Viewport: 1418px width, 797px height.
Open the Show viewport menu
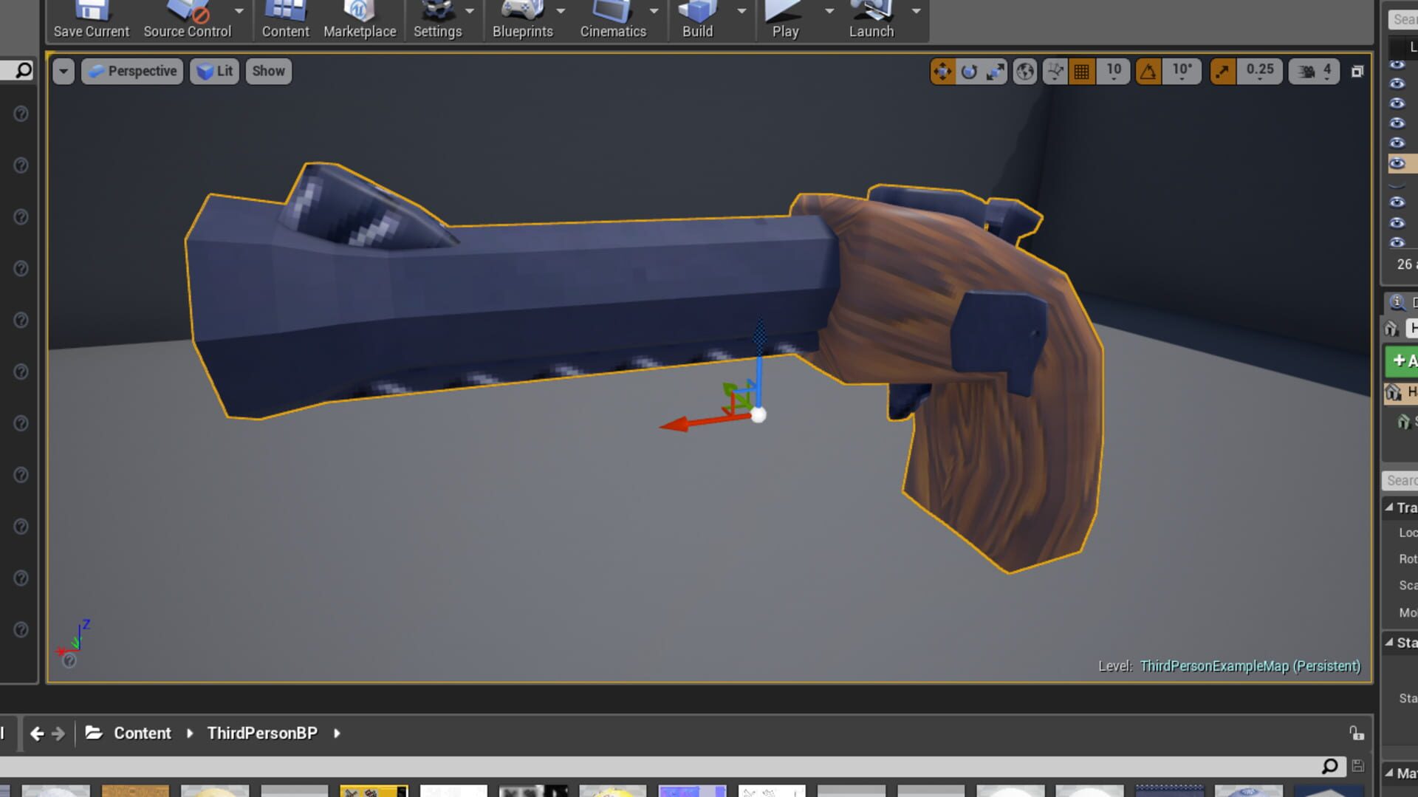coord(268,72)
